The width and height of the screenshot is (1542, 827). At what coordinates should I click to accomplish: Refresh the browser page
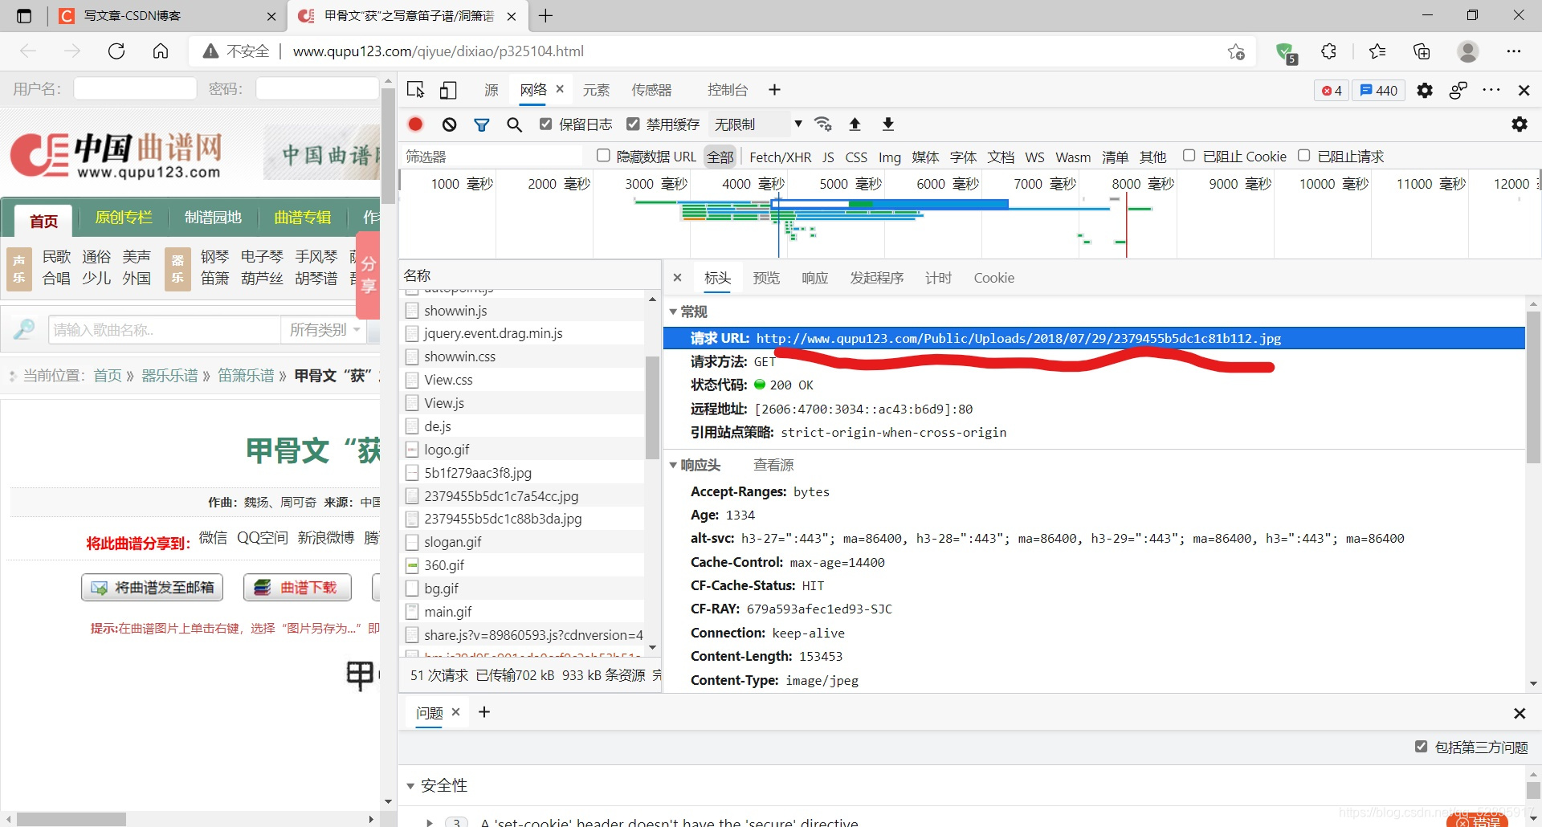pyautogui.click(x=116, y=51)
